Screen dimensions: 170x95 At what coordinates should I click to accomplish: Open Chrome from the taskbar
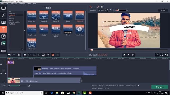74,93
